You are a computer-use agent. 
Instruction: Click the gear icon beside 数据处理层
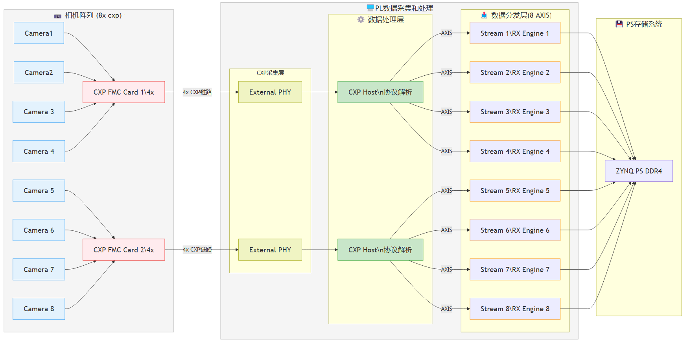361,20
